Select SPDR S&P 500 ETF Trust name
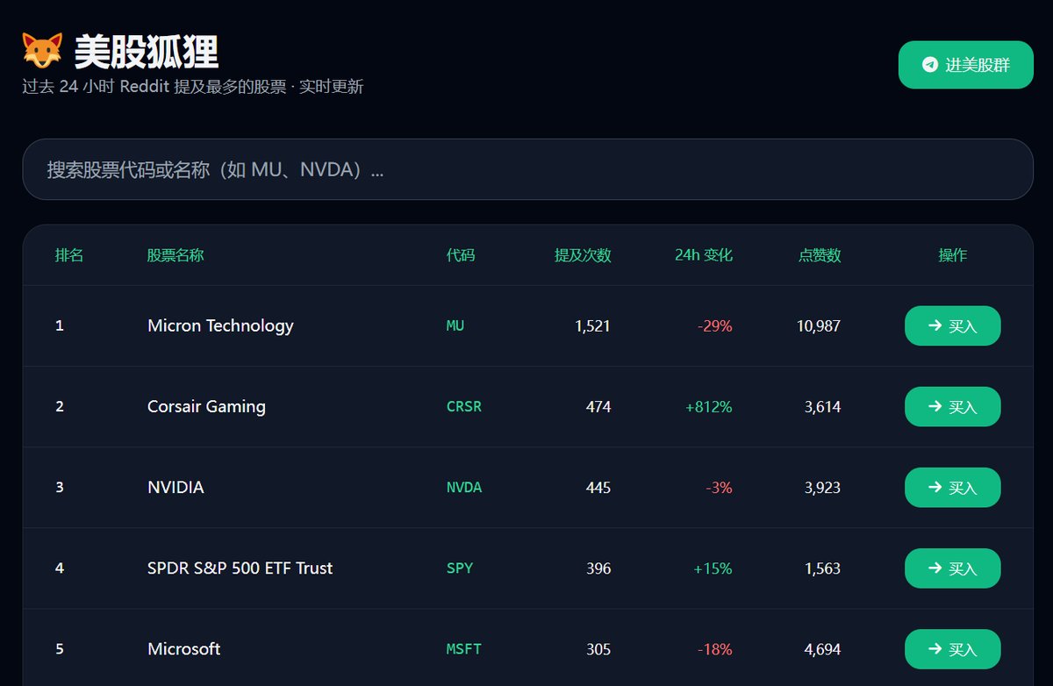The width and height of the screenshot is (1053, 686). click(240, 568)
